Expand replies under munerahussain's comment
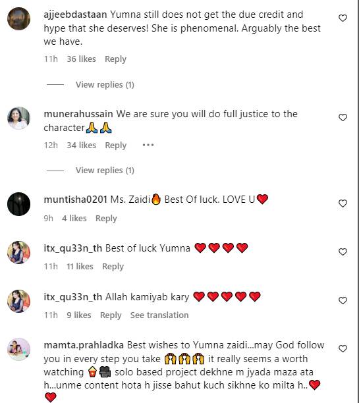Image resolution: width=359 pixels, height=403 pixels. click(105, 170)
